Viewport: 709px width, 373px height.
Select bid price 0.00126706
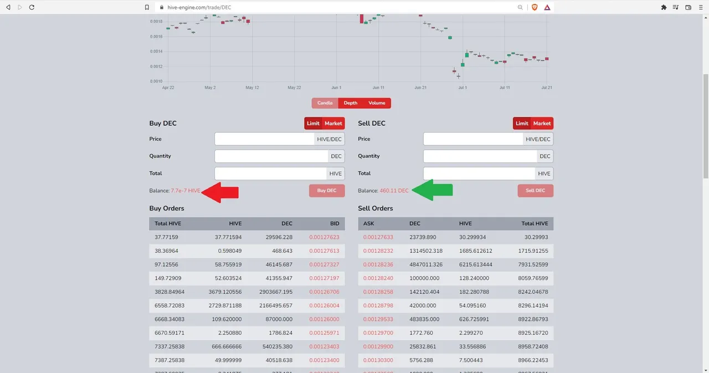(324, 292)
